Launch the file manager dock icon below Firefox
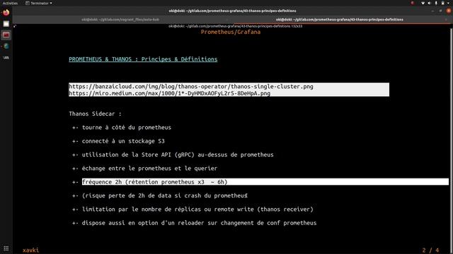The height and width of the screenshot is (254, 453). click(6, 24)
